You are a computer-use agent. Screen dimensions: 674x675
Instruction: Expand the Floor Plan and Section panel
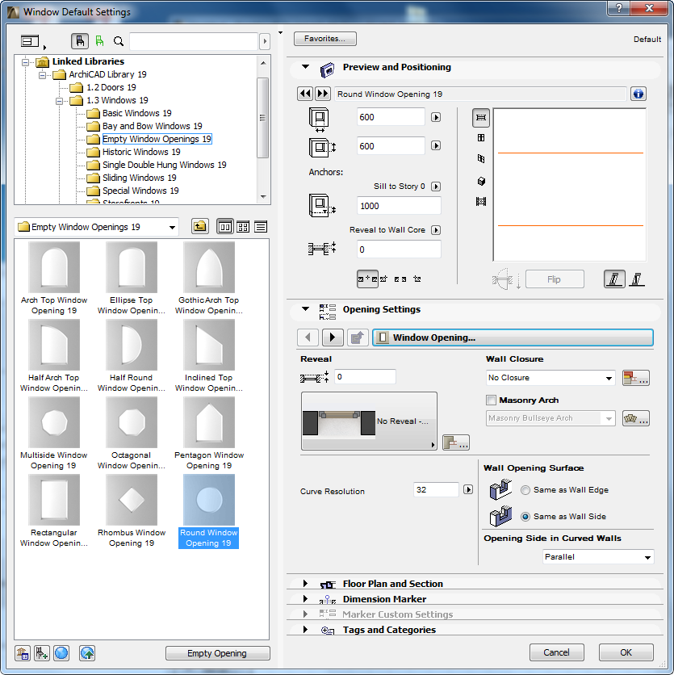coord(305,584)
